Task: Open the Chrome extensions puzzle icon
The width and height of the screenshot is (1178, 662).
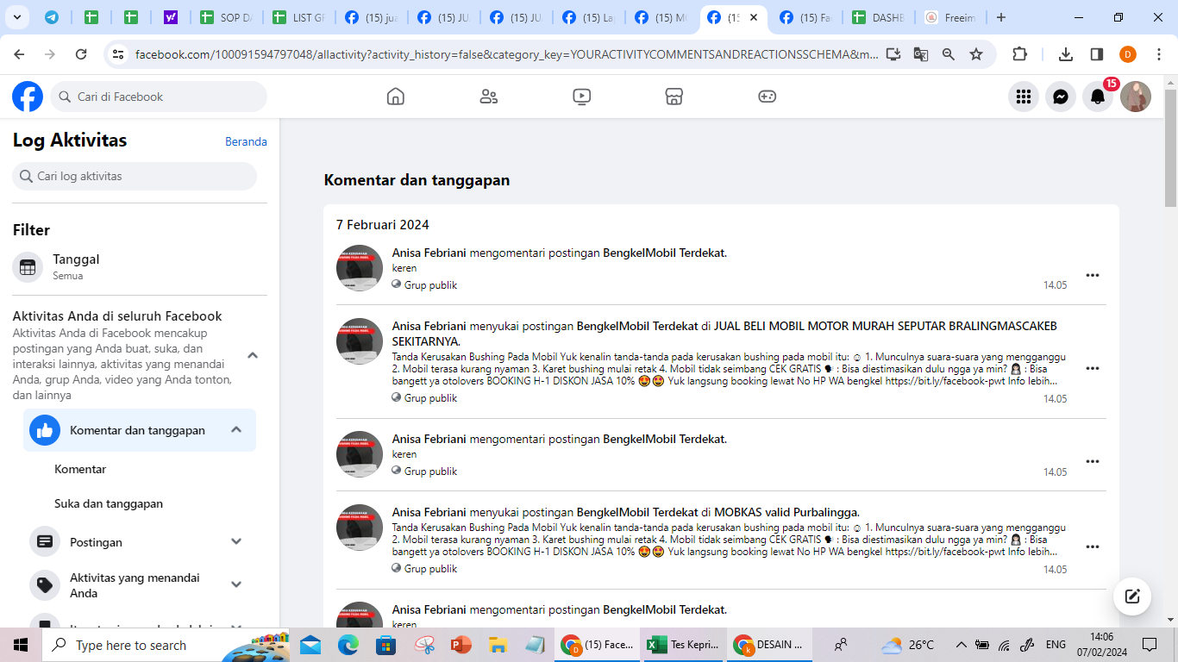Action: tap(1019, 54)
